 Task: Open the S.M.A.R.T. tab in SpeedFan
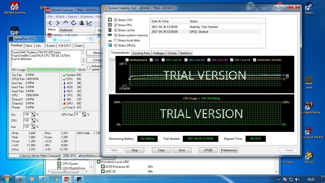[x=65, y=46]
